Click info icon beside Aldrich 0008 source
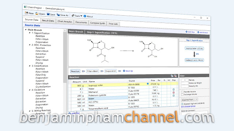Viewport: 234px width, 131px height. tap(148, 84)
